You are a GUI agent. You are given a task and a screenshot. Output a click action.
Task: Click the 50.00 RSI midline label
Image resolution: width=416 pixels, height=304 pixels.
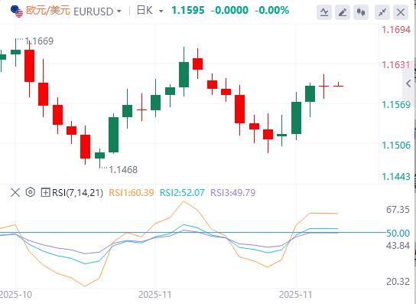398,233
